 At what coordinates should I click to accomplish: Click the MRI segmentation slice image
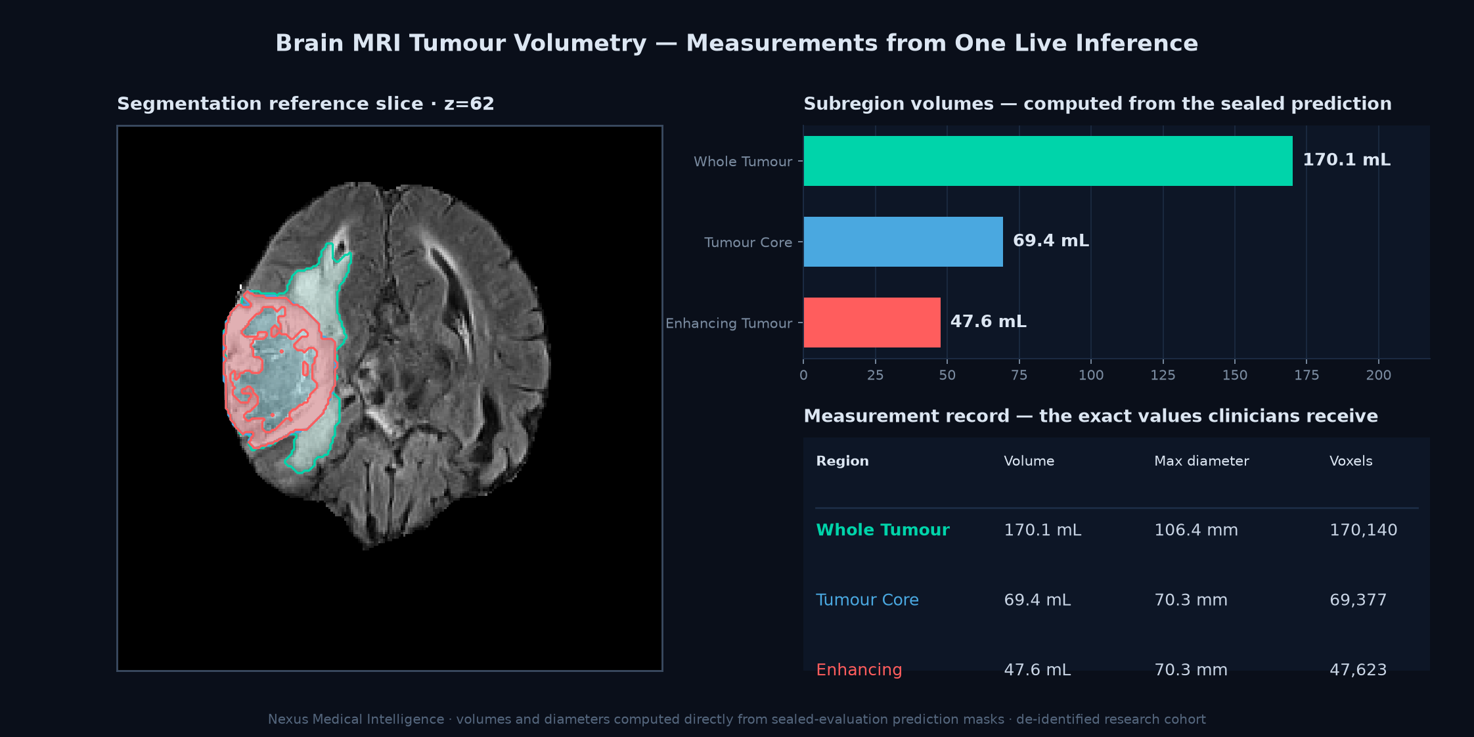click(x=390, y=398)
